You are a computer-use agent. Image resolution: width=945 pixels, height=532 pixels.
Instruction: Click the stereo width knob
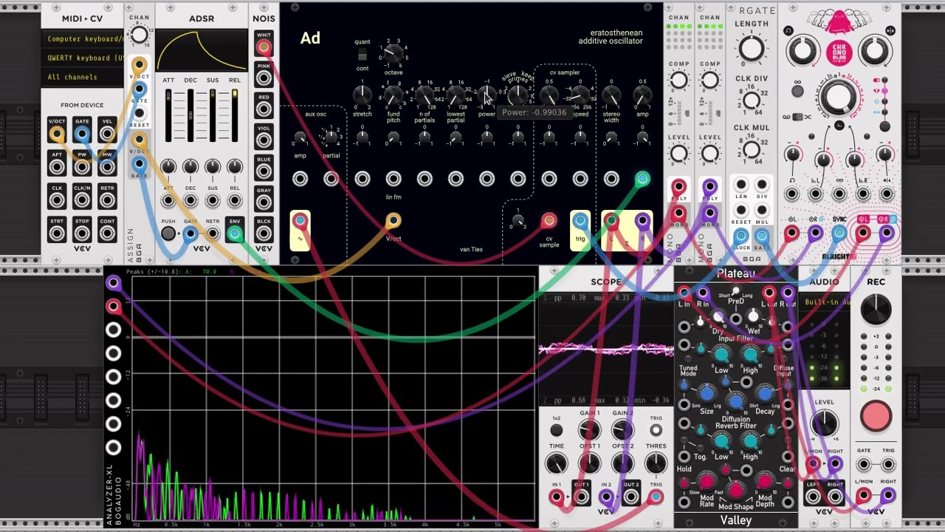[611, 95]
